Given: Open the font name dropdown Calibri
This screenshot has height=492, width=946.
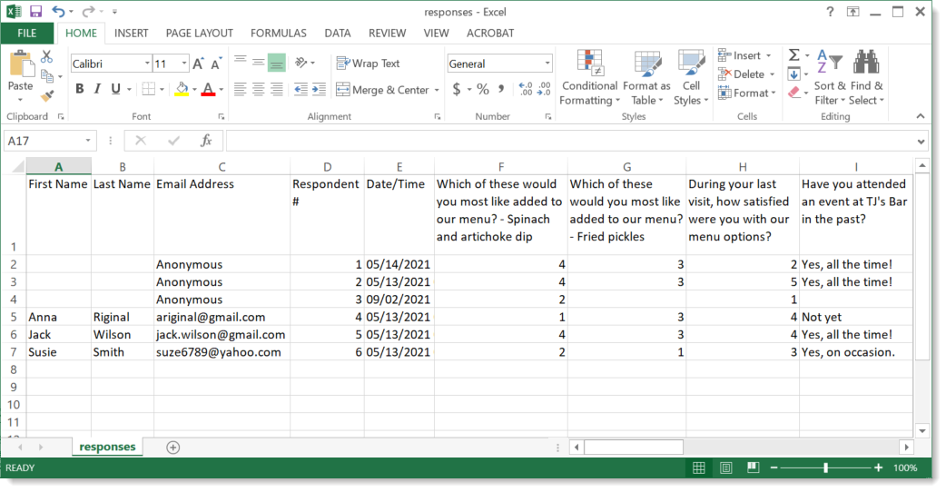Looking at the screenshot, I should (x=146, y=64).
